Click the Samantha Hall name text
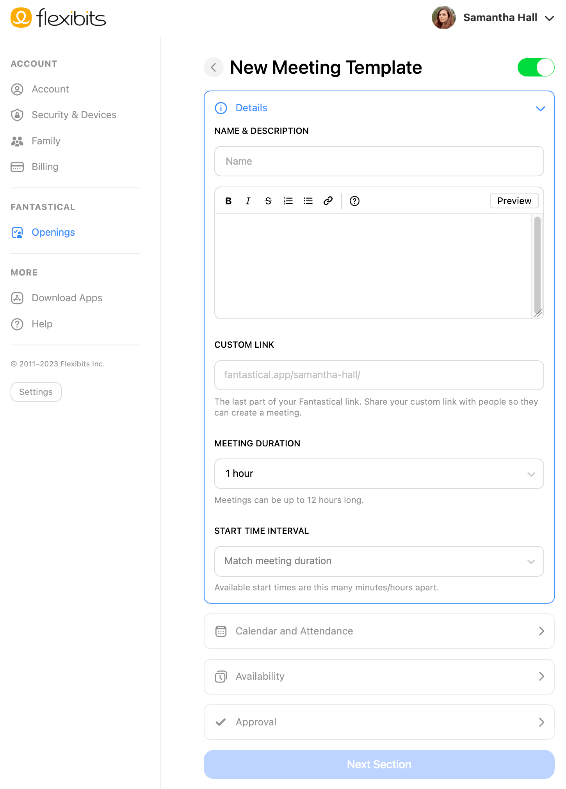This screenshot has height=789, width=566. click(x=500, y=18)
